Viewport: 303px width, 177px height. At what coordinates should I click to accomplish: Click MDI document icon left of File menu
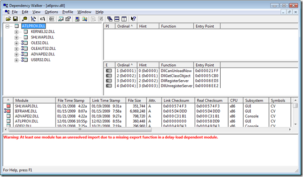(7, 12)
